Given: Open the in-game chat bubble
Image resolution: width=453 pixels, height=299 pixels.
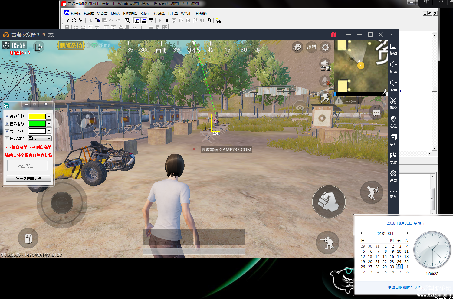Looking at the screenshot, I should click(376, 113).
